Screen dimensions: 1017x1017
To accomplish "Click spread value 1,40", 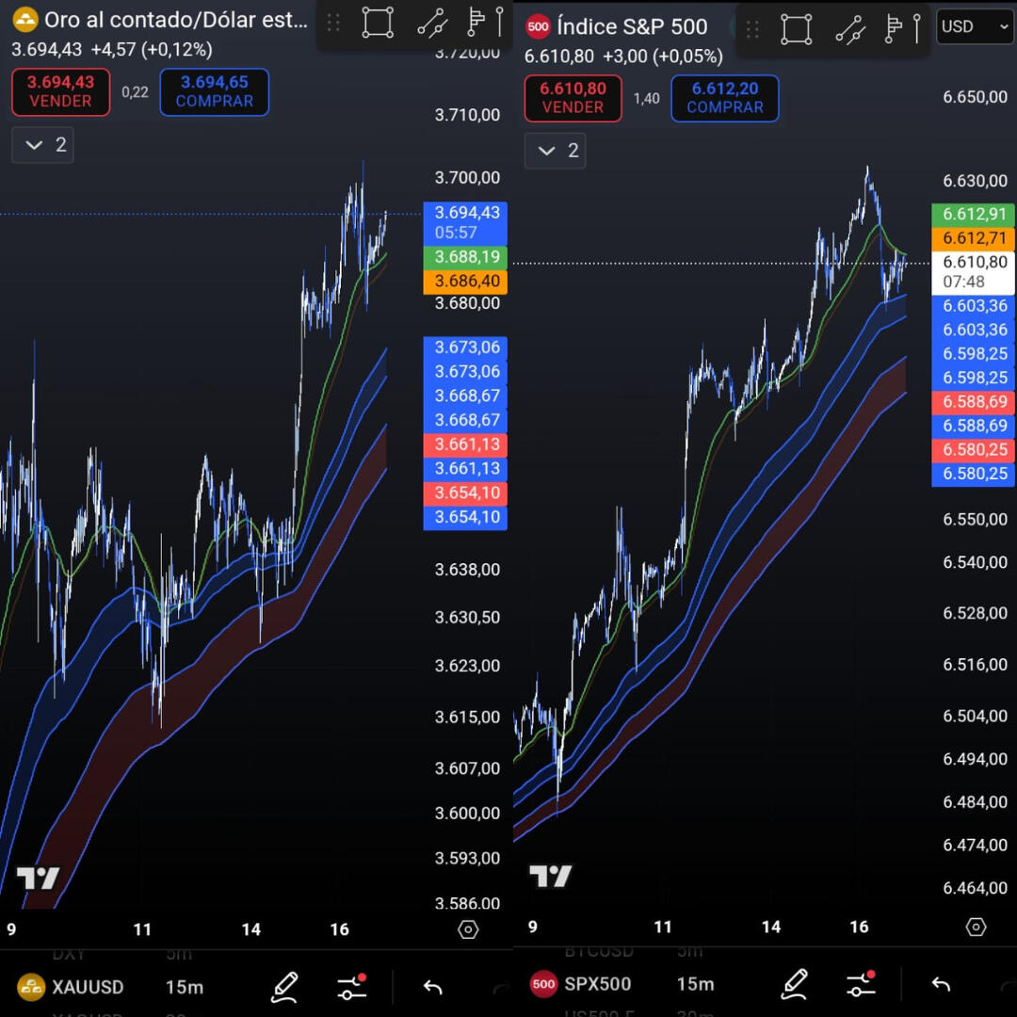I will point(647,99).
